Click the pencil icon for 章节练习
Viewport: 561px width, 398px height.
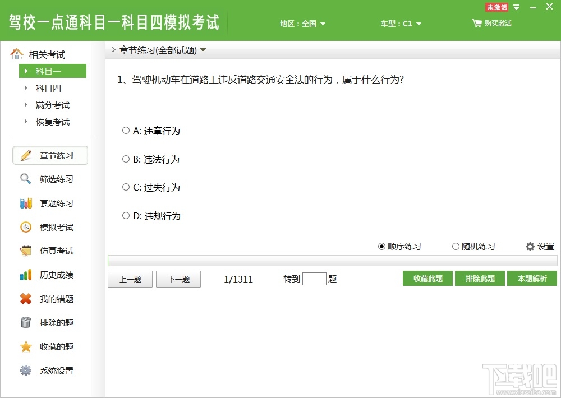click(x=26, y=155)
